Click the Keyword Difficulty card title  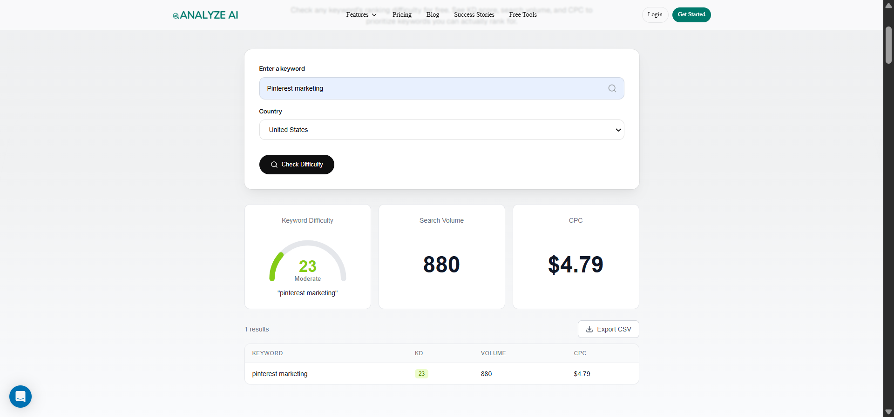click(x=307, y=220)
